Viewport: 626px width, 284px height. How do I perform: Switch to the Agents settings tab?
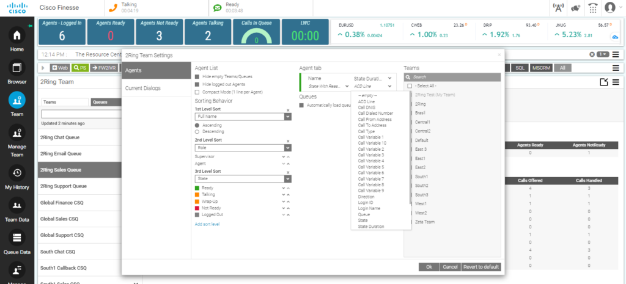click(x=156, y=71)
